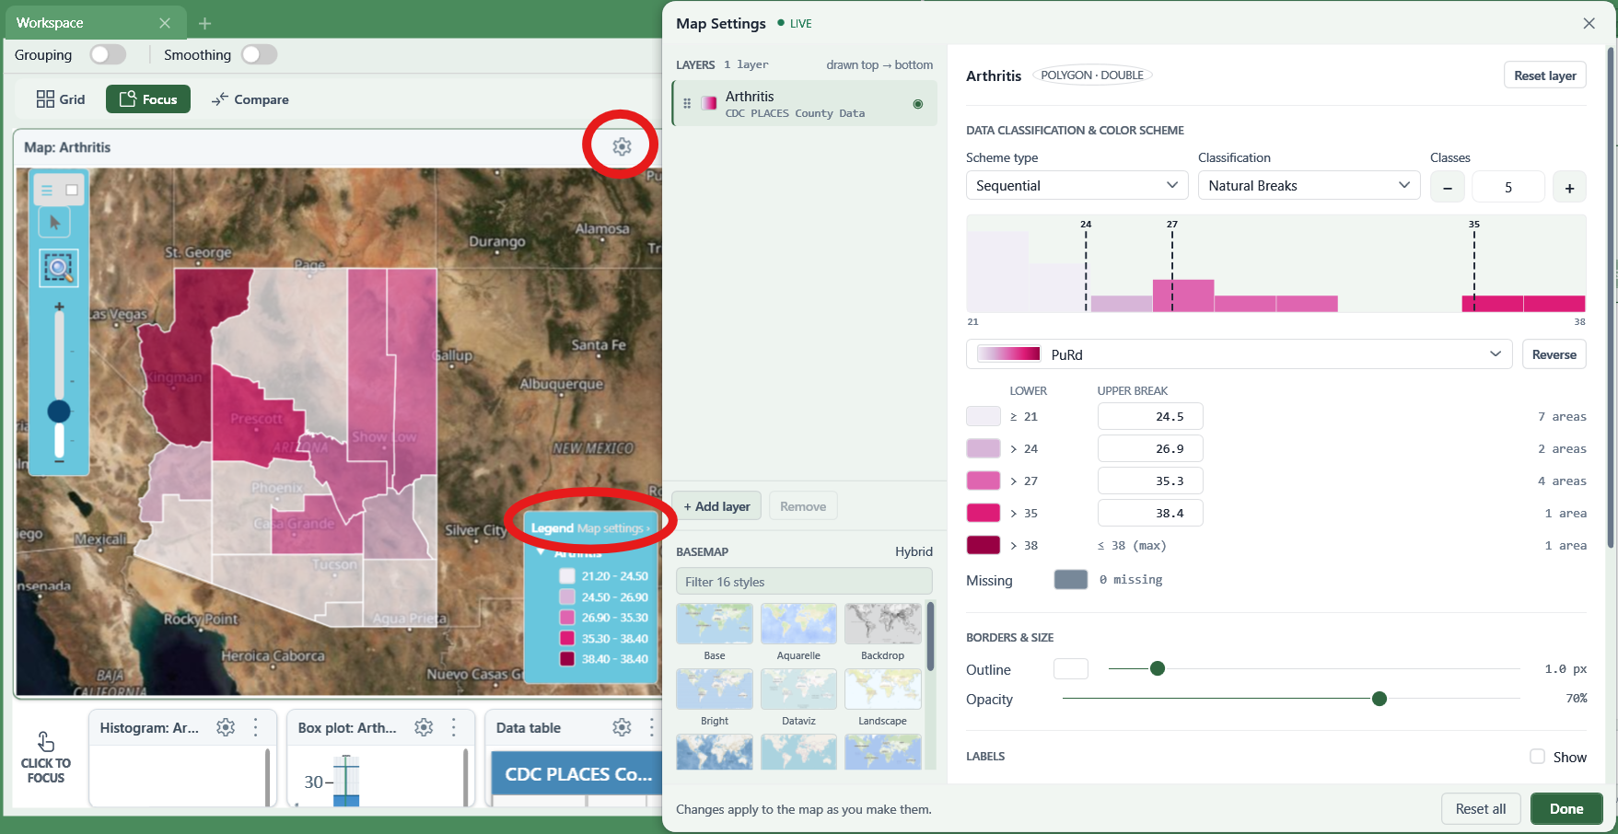
Task: Increase the number of classes
Action: (x=1569, y=187)
